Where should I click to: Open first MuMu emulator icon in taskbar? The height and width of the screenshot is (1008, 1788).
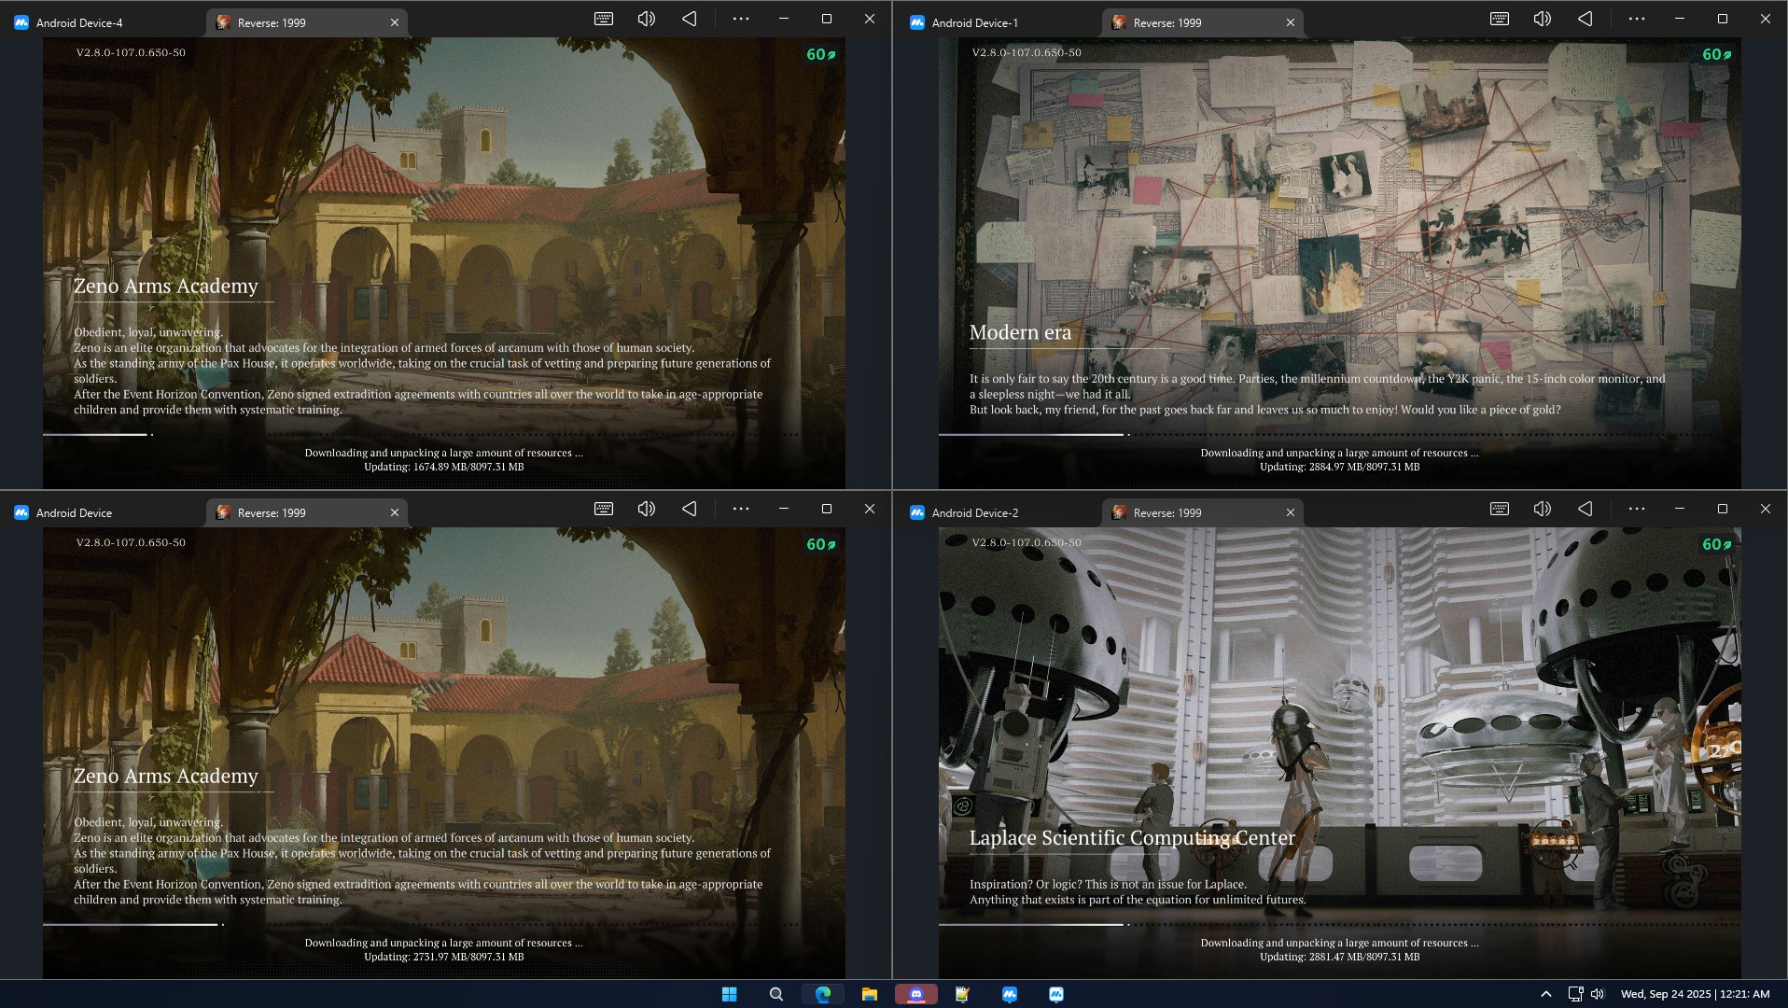tap(1010, 994)
